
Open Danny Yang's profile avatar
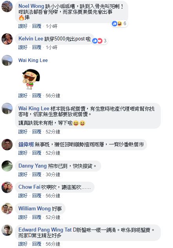(7, 166)
